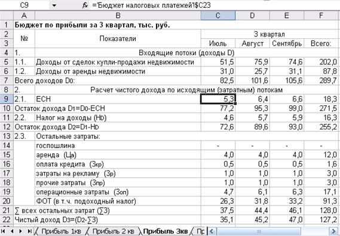Image resolution: width=340 pixels, height=236 pixels.
Task: Switch to the Прибыль 2 кв sheet tab
Action: 113,231
